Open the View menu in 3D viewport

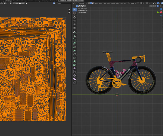(96, 3)
